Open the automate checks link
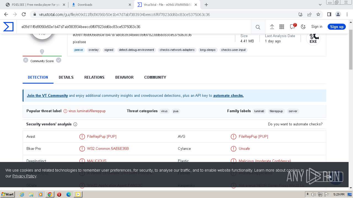353x198 pixels. tap(228, 96)
